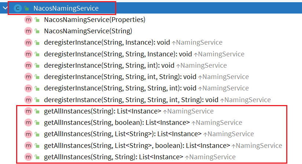
Task: Select the NacosNamingService(Properties) constructor
Action: (x=95, y=19)
